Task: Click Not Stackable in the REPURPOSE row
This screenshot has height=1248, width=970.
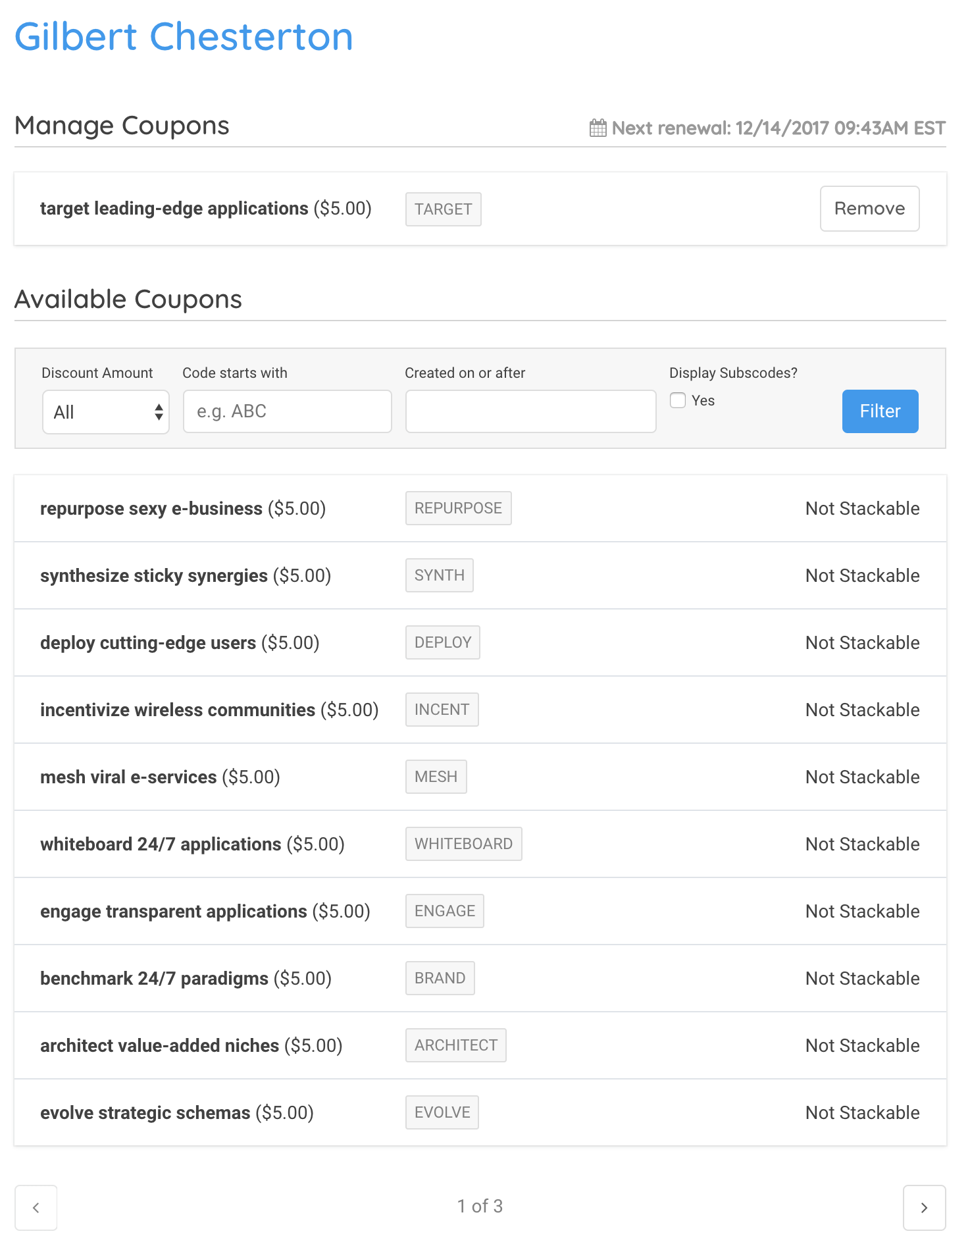Action: tap(862, 508)
